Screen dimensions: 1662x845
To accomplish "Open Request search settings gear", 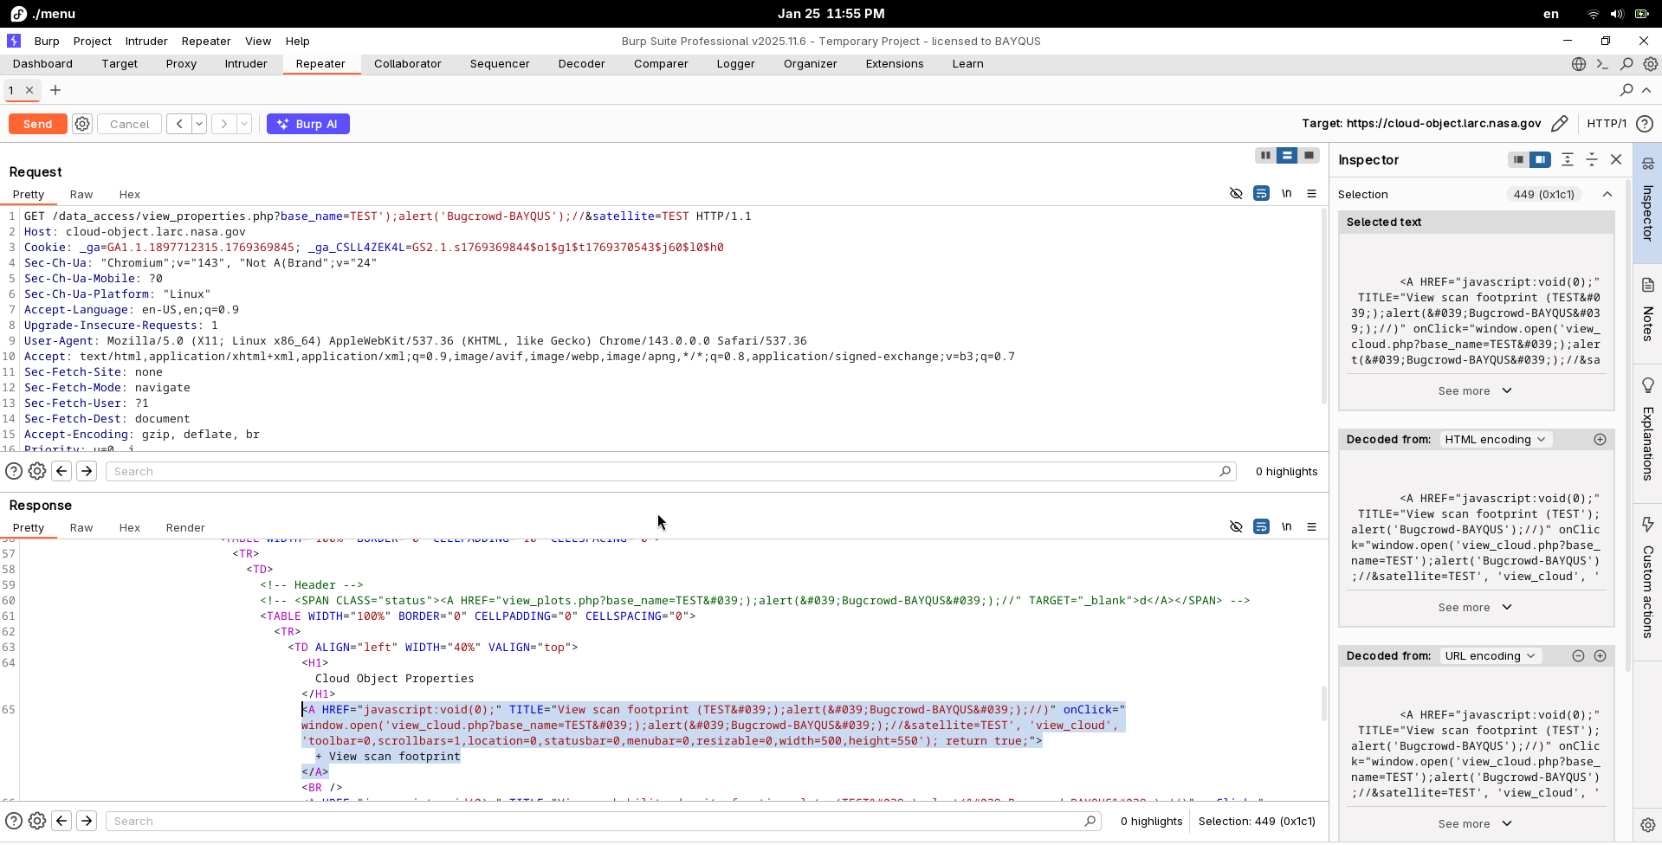I will [37, 472].
